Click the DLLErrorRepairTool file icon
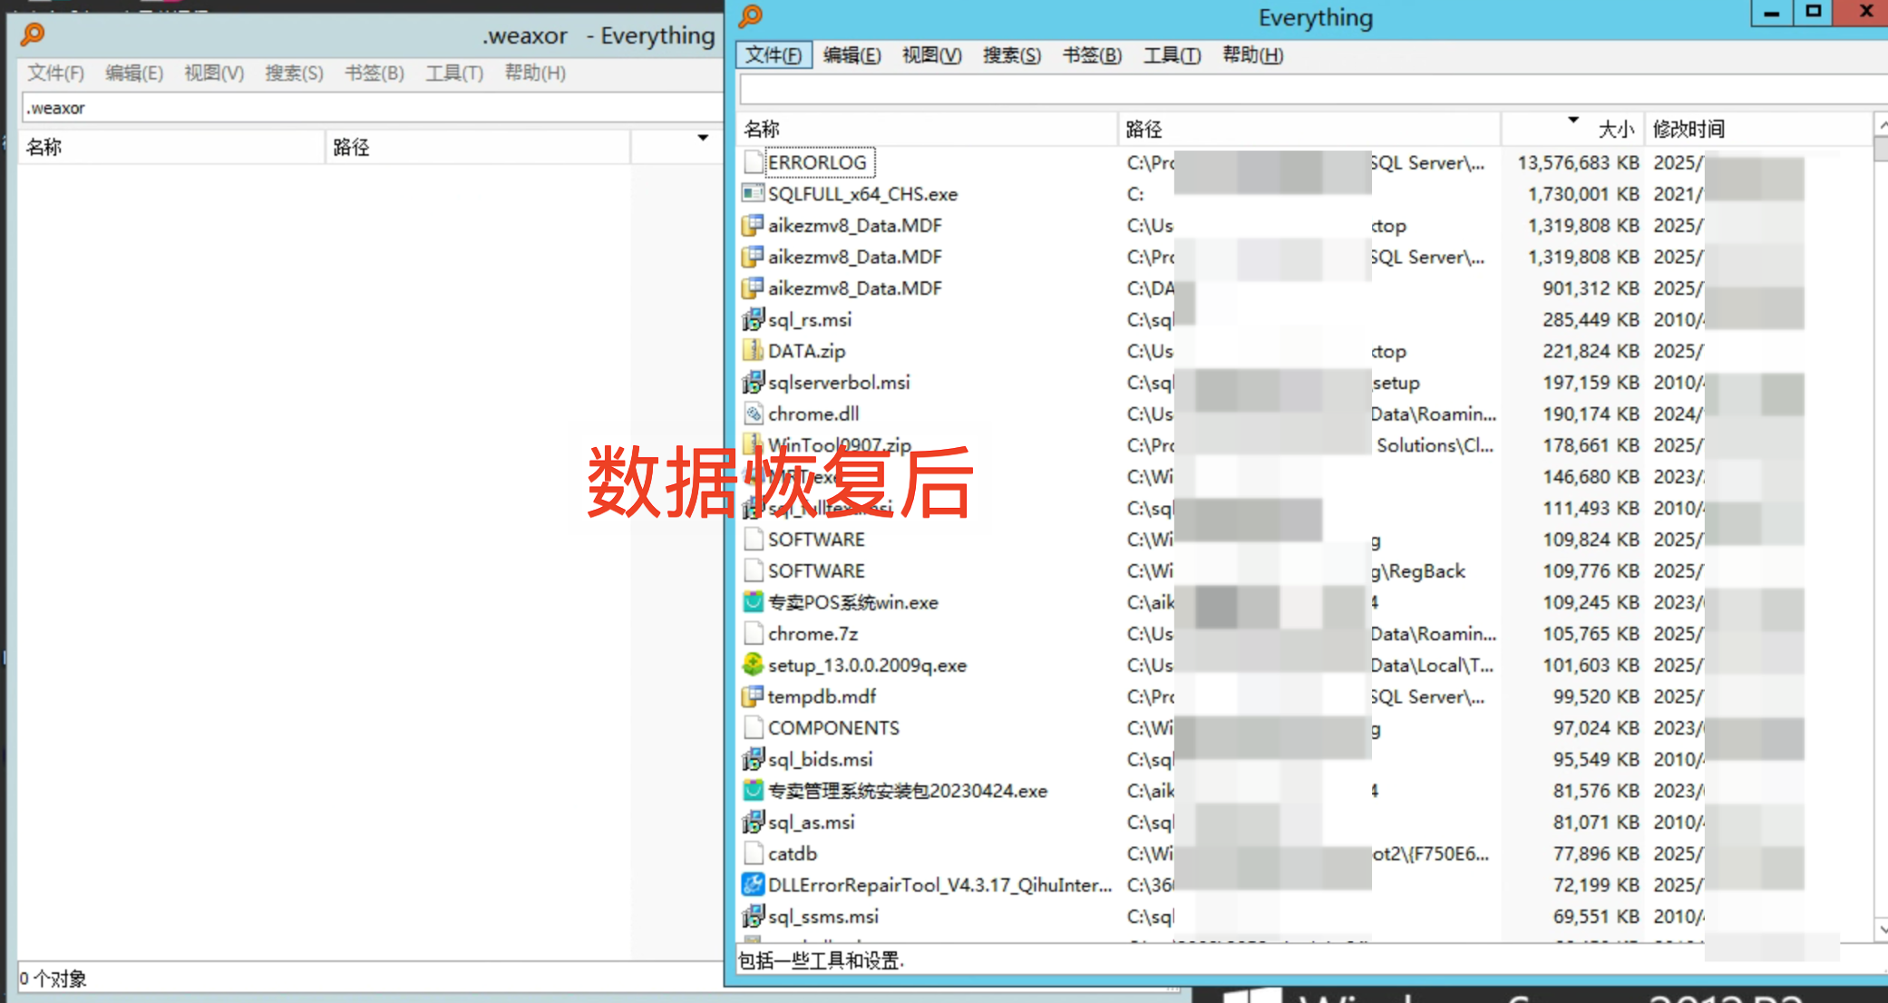1888x1003 pixels. coord(753,884)
